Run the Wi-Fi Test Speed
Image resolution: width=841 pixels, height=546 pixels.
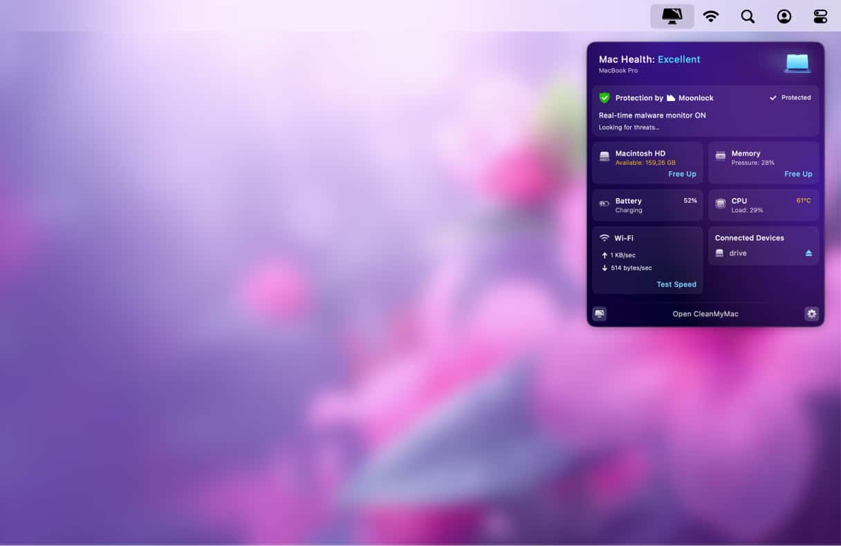click(676, 284)
